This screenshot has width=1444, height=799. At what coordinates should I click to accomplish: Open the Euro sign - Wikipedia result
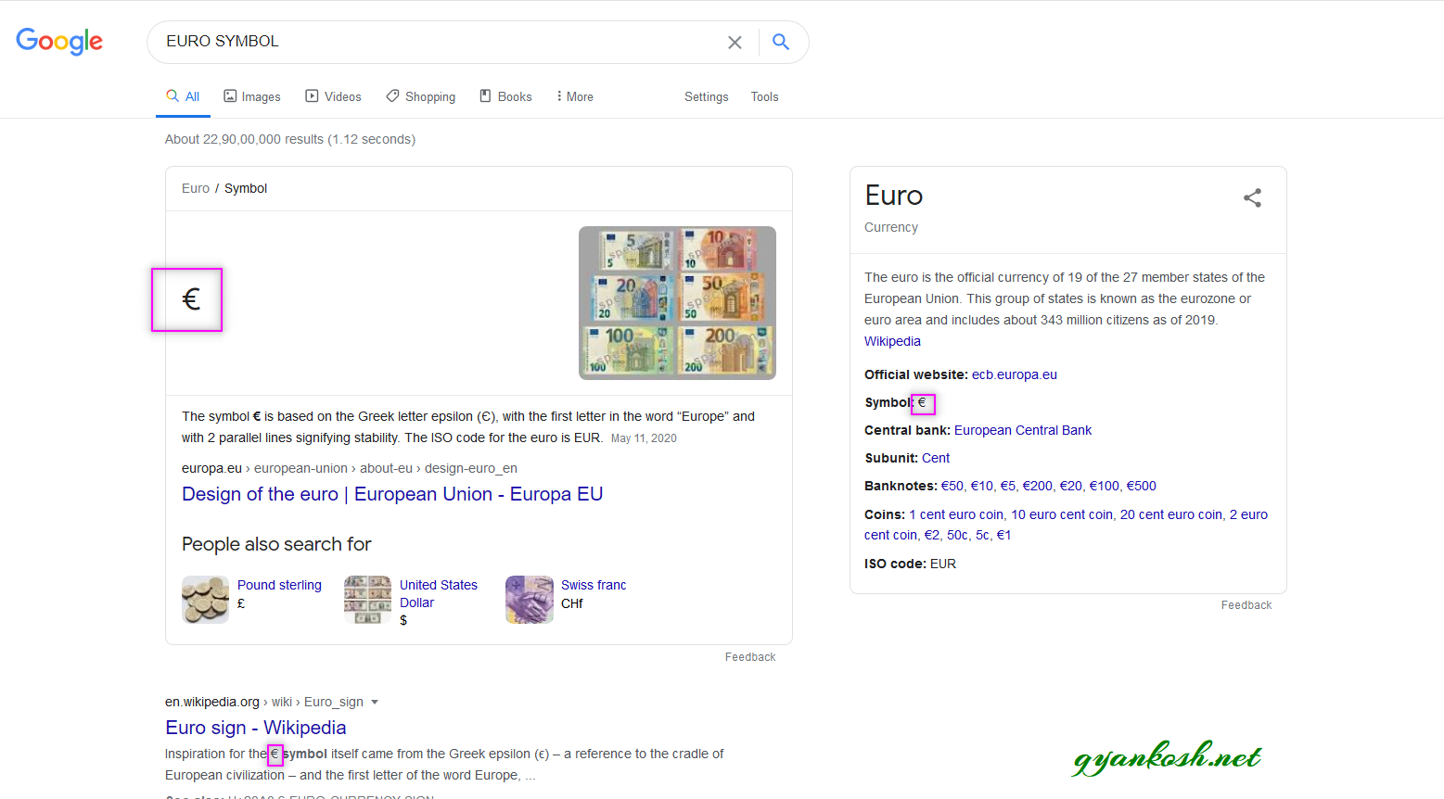(256, 728)
